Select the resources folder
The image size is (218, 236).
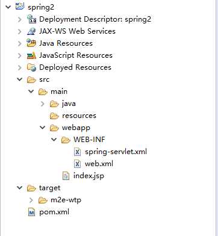click(x=79, y=116)
